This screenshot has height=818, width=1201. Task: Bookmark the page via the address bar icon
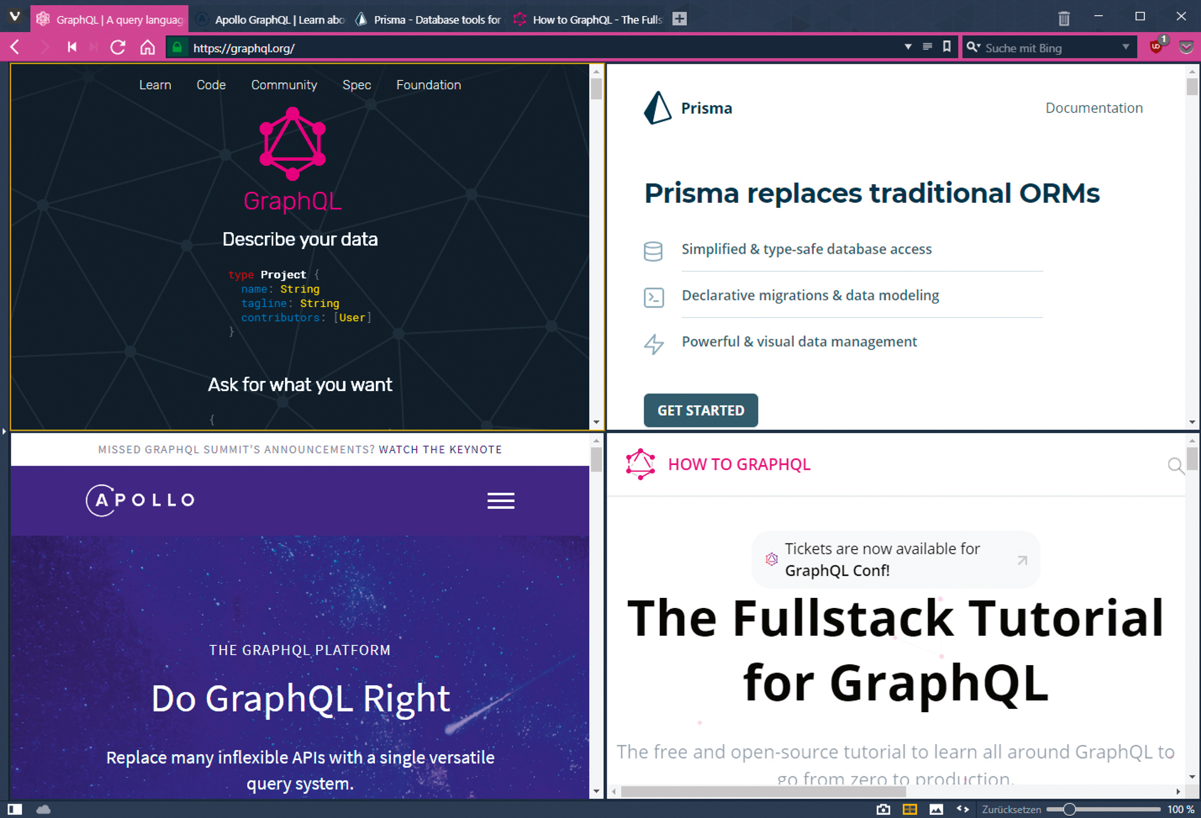pyautogui.click(x=947, y=47)
